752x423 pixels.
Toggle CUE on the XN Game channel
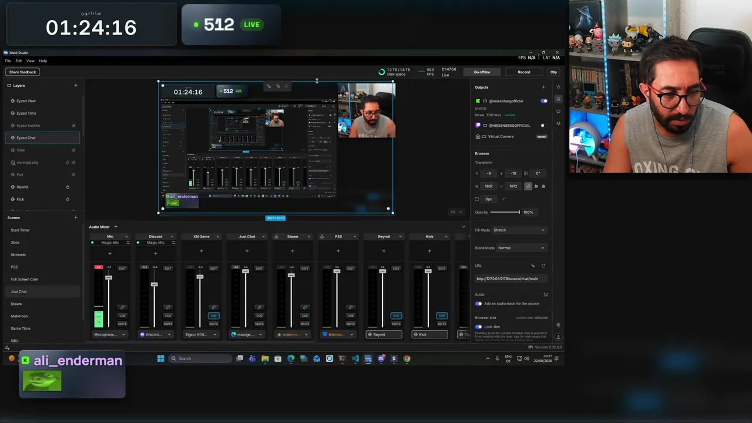tap(214, 315)
